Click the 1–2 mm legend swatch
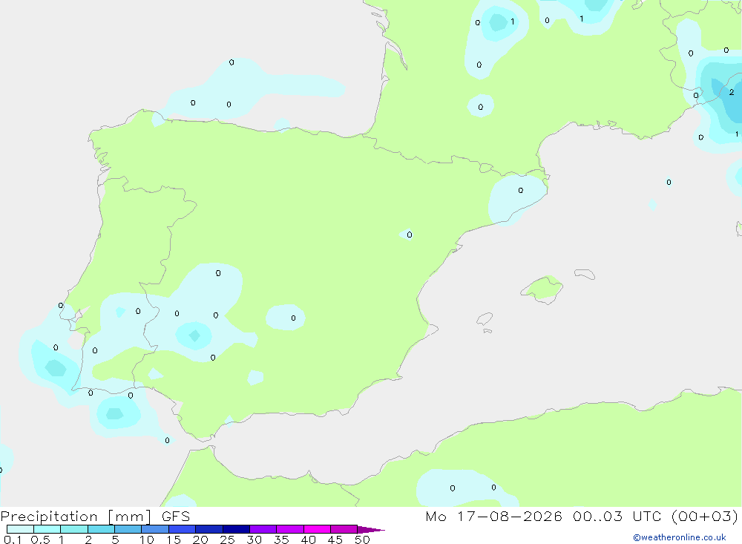 click(x=74, y=529)
